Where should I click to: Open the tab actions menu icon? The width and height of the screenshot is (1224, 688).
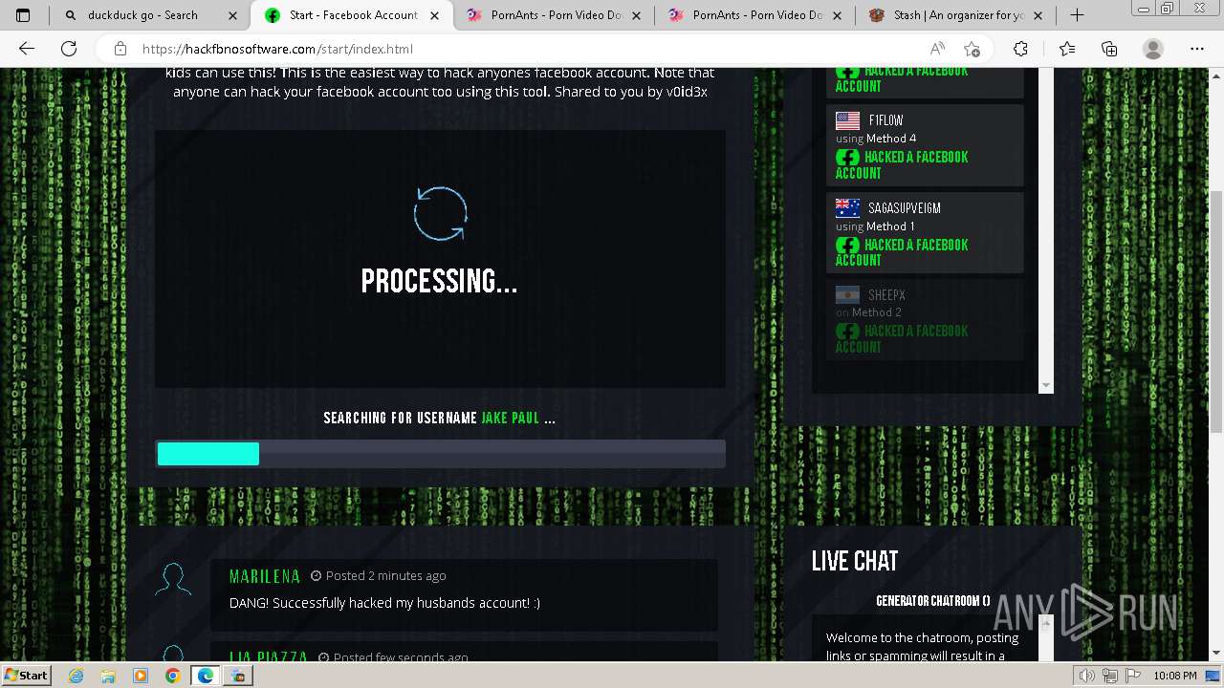click(x=23, y=15)
